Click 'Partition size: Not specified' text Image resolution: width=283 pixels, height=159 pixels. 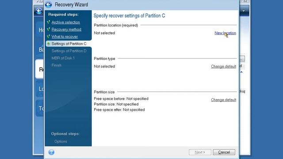(116, 104)
